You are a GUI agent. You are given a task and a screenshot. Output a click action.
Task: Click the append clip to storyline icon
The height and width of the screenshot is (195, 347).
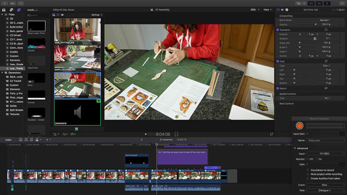(31, 140)
